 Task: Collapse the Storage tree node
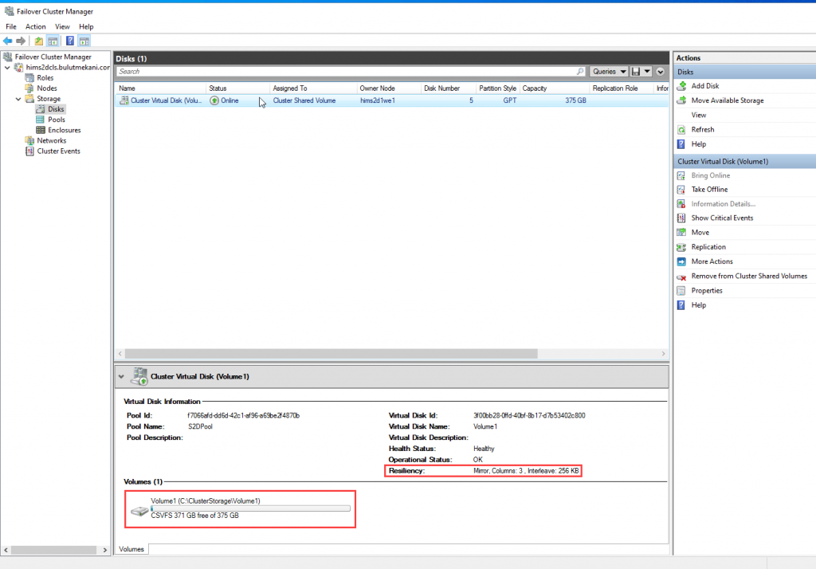pos(18,99)
